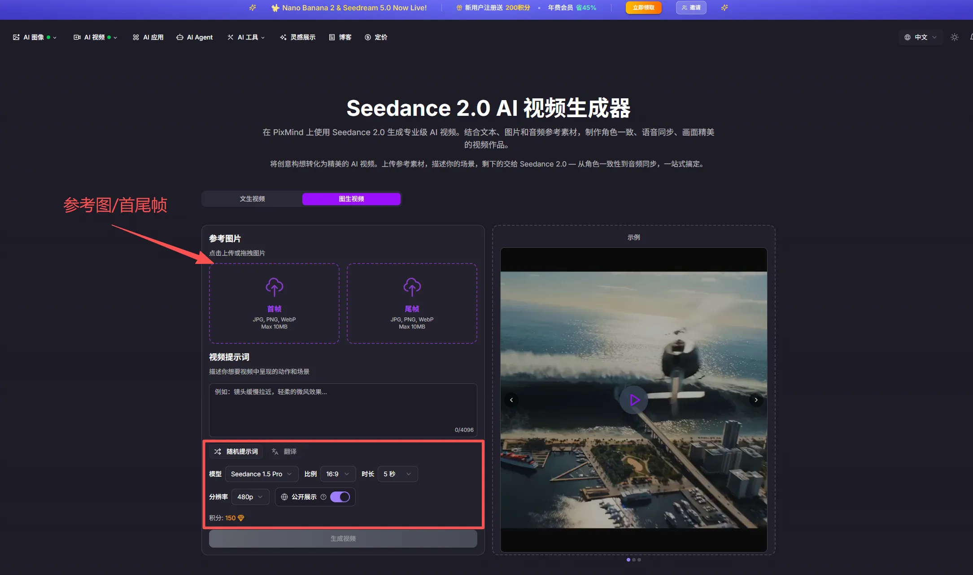The image size is (973, 575).
Task: Click the 立即领取 orange button
Action: coord(643,8)
